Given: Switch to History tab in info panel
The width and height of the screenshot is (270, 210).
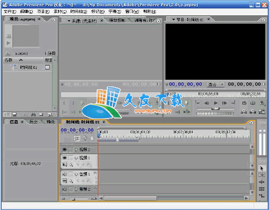Looking at the screenshot, I should (33, 122).
